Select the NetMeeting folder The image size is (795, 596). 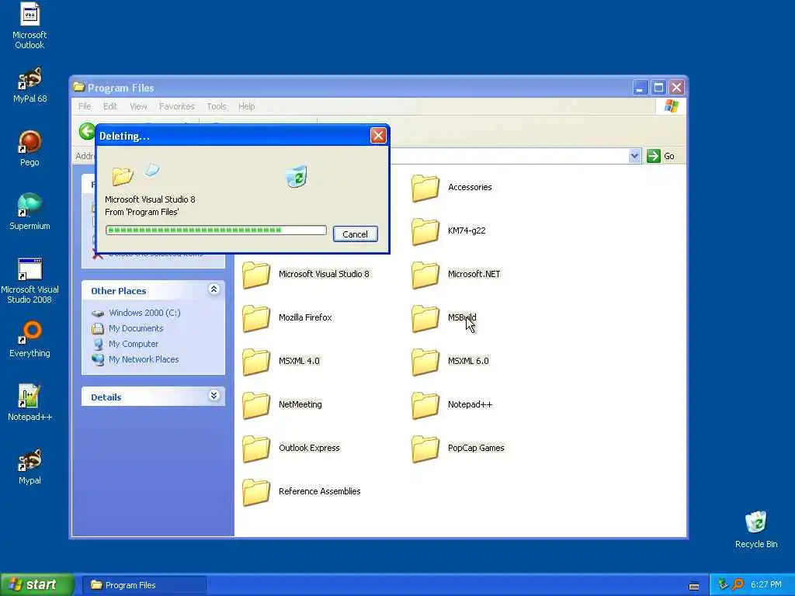(282, 404)
